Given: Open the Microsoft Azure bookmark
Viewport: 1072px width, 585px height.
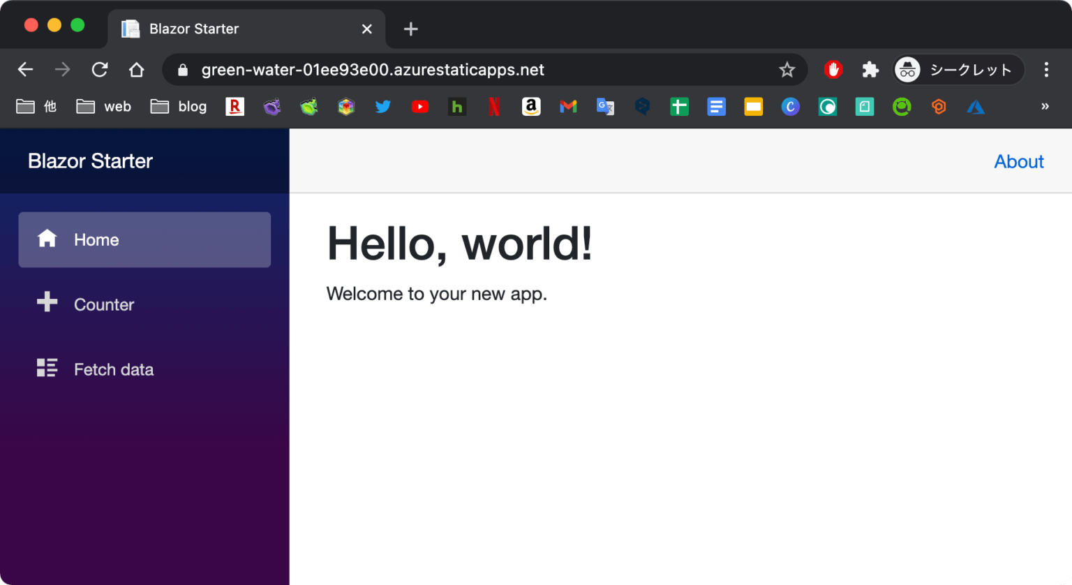Looking at the screenshot, I should point(975,106).
